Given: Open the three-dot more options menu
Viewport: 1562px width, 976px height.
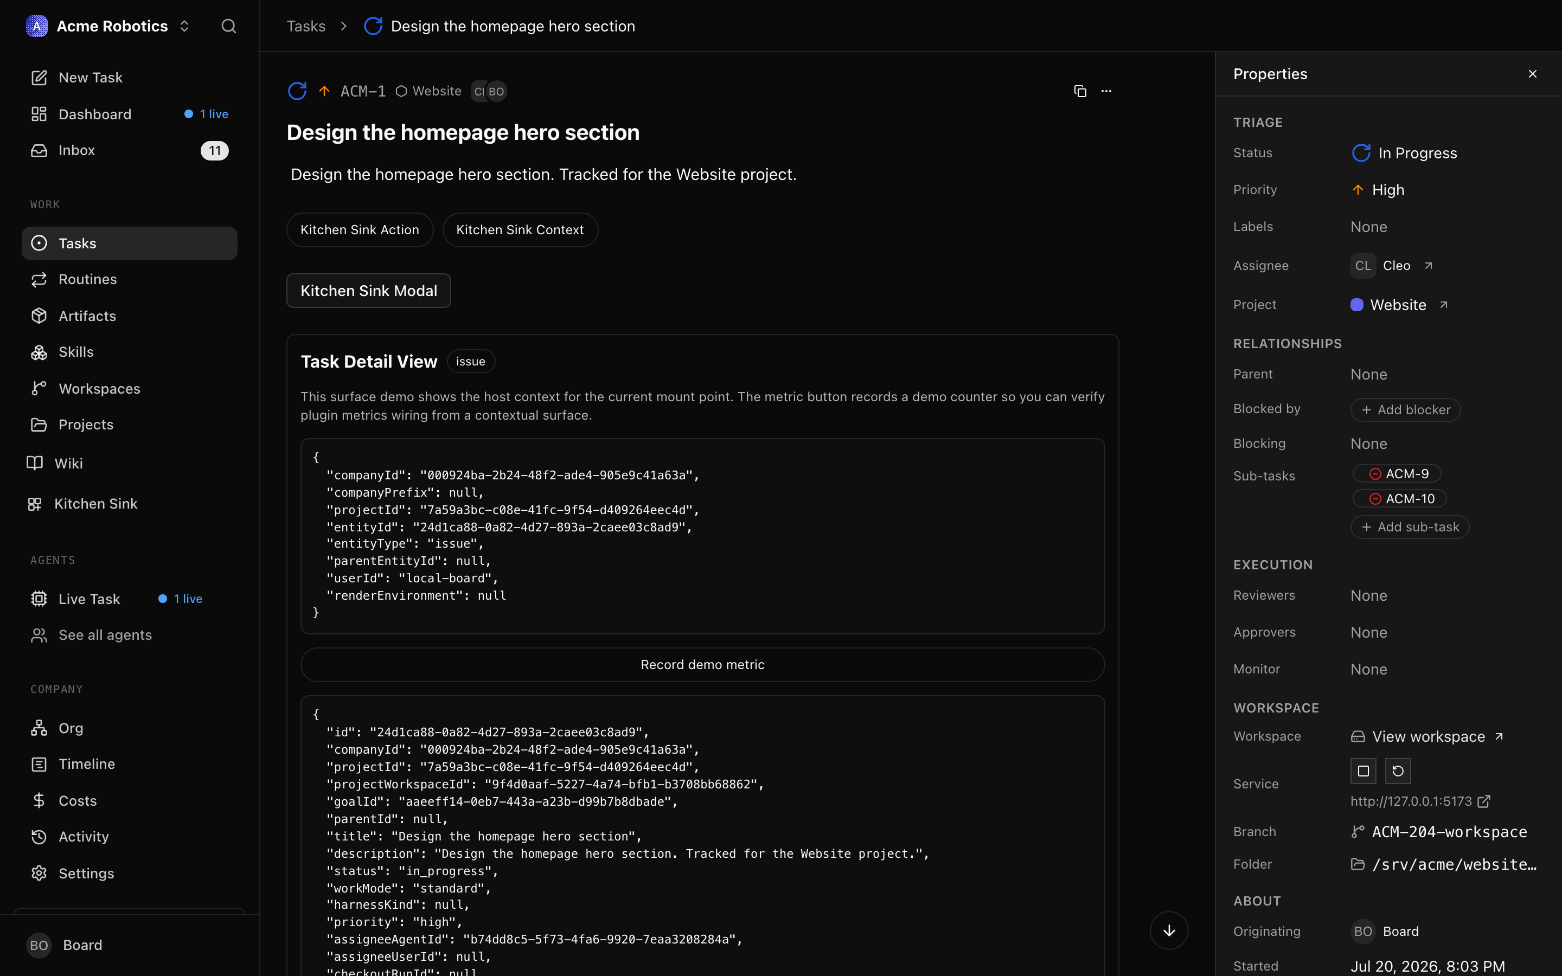Looking at the screenshot, I should tap(1106, 91).
